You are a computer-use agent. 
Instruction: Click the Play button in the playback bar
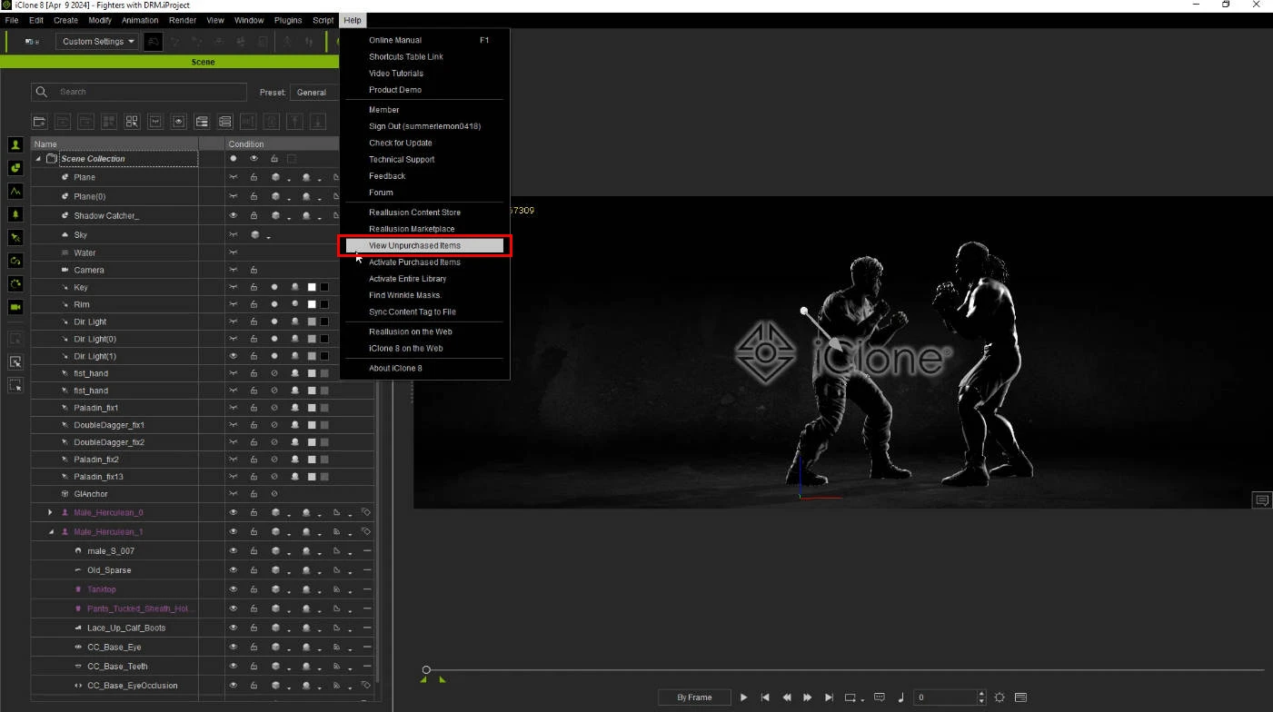pyautogui.click(x=743, y=697)
